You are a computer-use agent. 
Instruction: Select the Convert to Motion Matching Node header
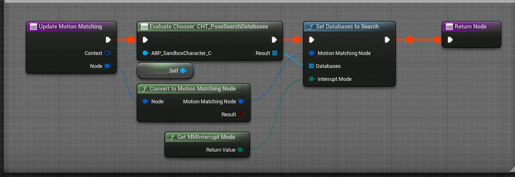tap(194, 89)
